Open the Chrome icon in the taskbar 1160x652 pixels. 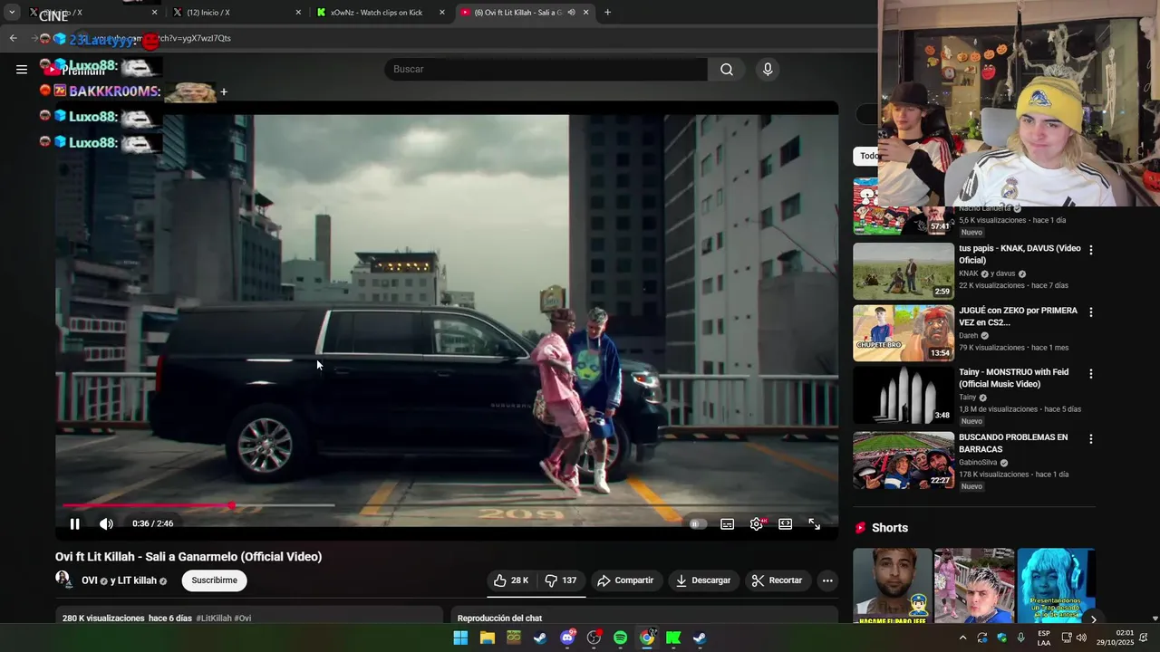(647, 638)
